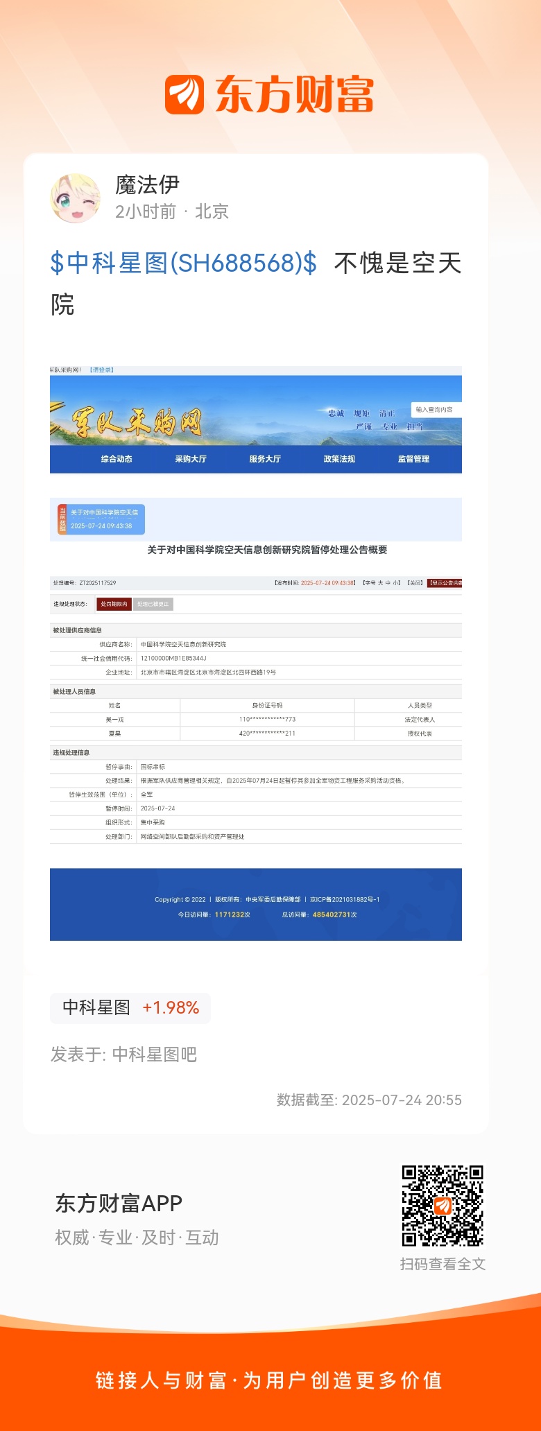The image size is (541, 1431).
Task: Open the 综合动态 navigation tab
Action: [117, 459]
